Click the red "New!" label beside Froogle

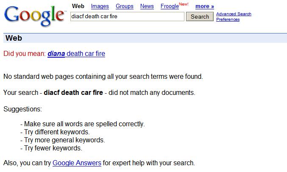point(184,4)
